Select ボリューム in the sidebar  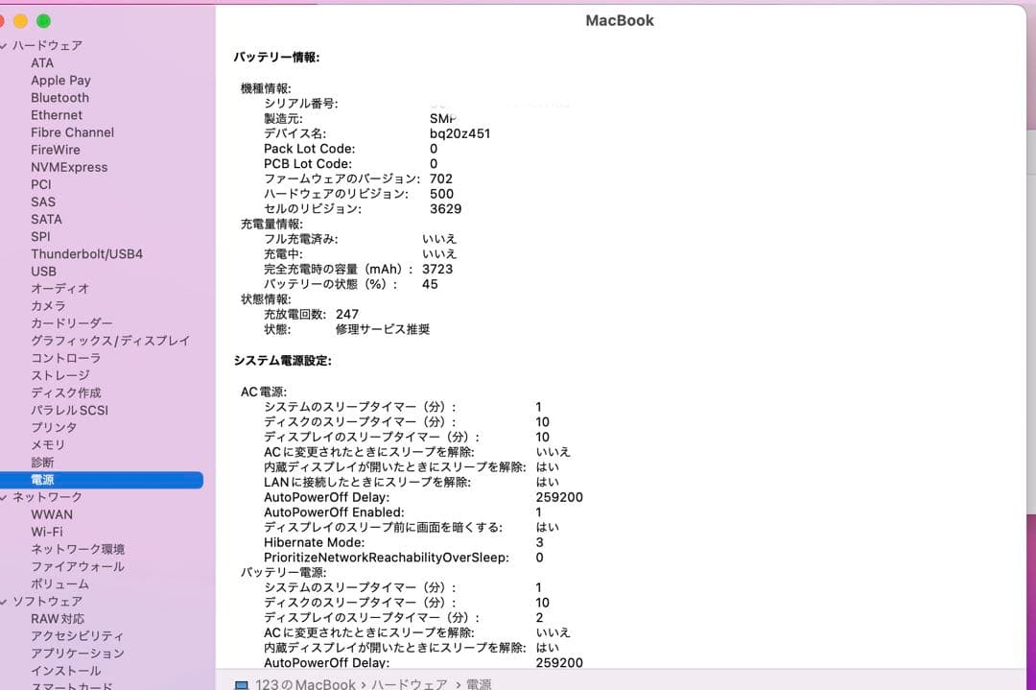[59, 583]
